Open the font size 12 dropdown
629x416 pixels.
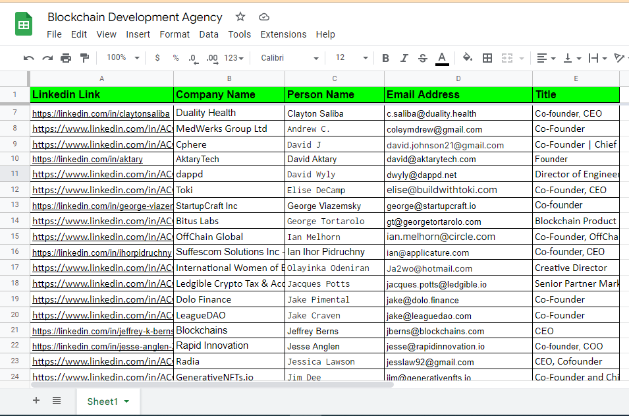tap(352, 58)
